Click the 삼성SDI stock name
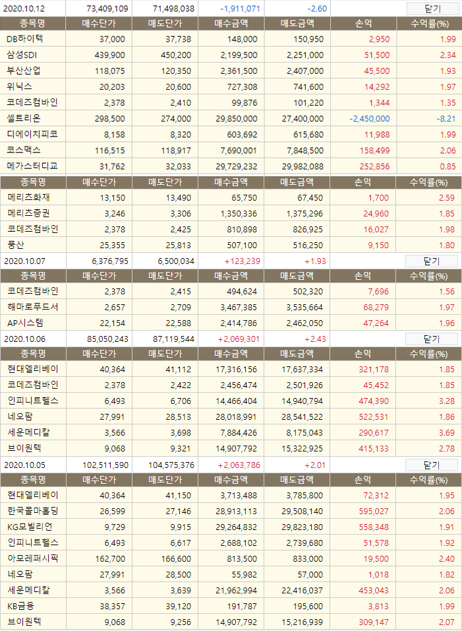Viewport: 462px width, 631px height. pyautogui.click(x=22, y=55)
